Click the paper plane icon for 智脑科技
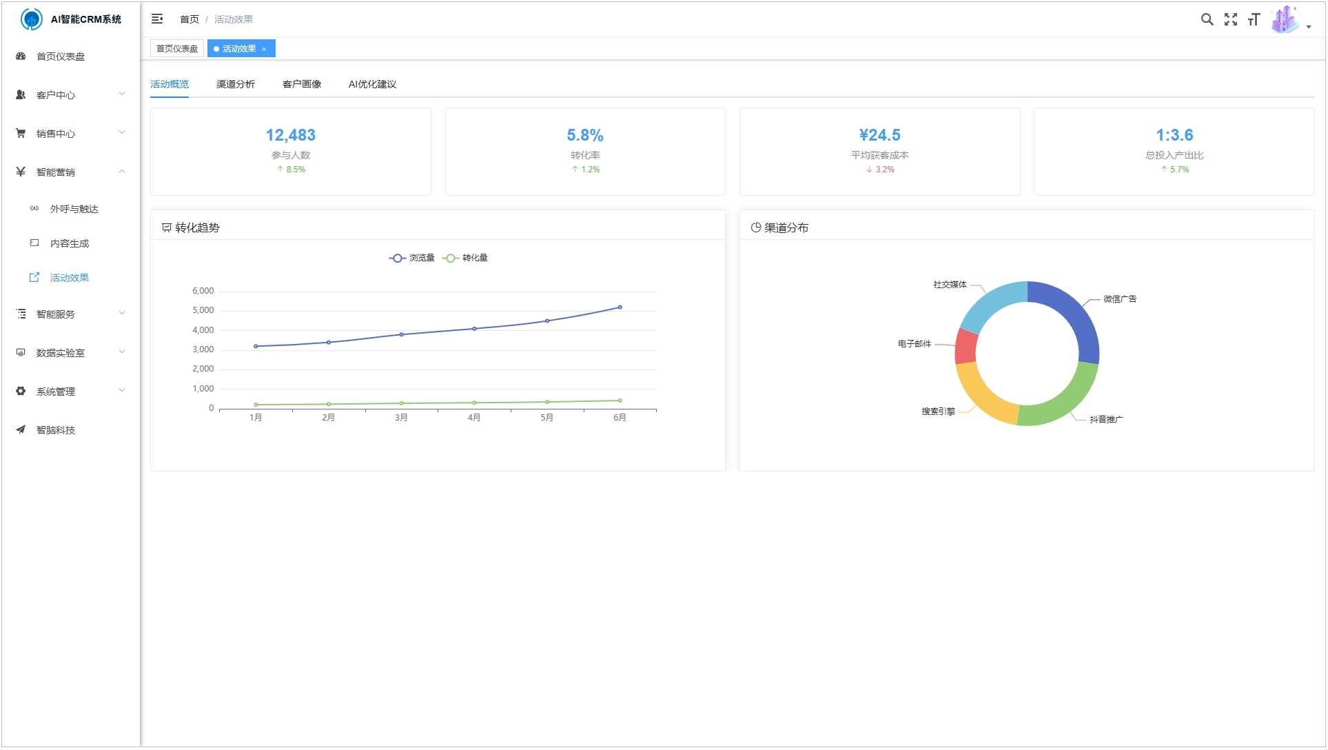 click(x=21, y=430)
